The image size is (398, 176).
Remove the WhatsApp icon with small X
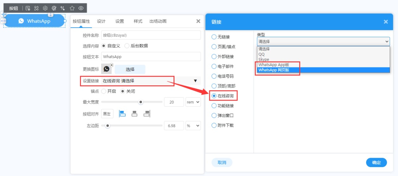[112, 65]
